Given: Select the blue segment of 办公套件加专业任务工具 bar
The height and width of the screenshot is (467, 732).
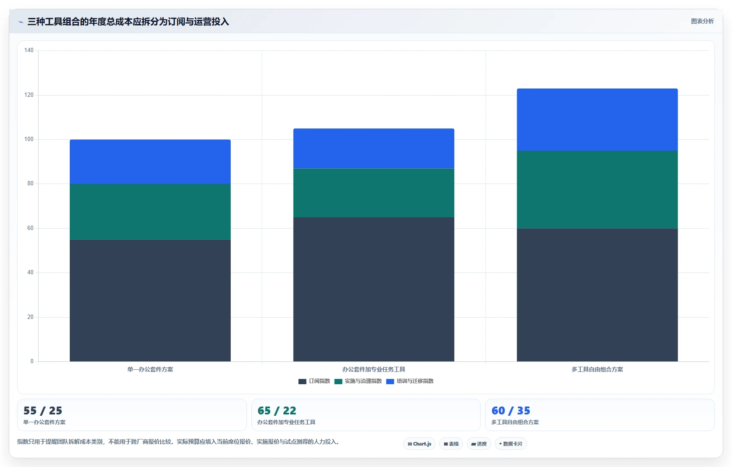Looking at the screenshot, I should (374, 149).
